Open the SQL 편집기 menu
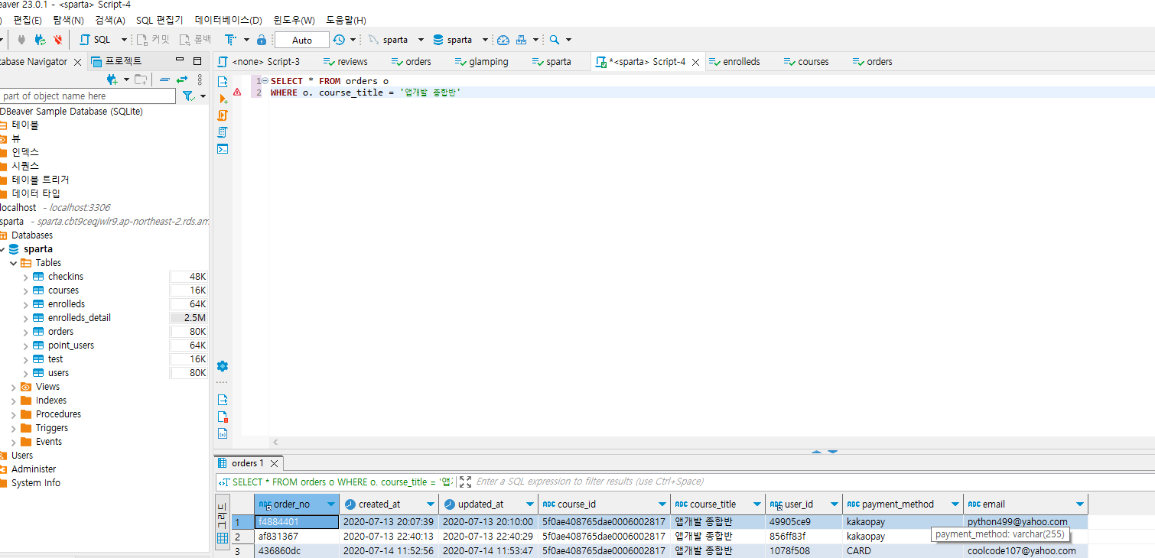Screen dimensions: 1155x558 tap(160, 20)
